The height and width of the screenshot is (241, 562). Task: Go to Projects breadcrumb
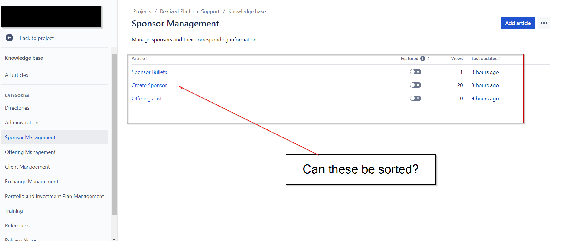[142, 11]
